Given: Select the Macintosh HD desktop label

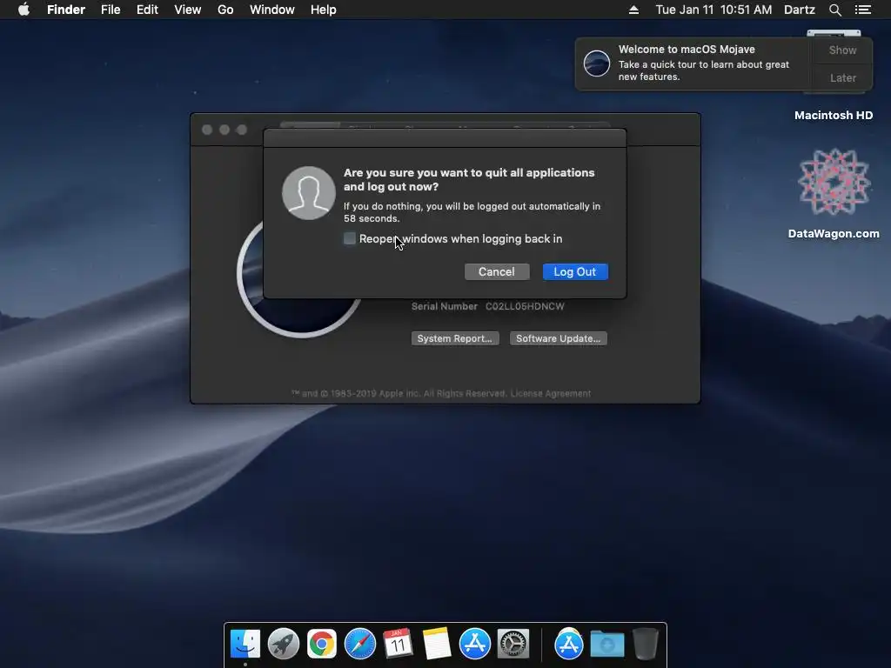Looking at the screenshot, I should tap(833, 116).
